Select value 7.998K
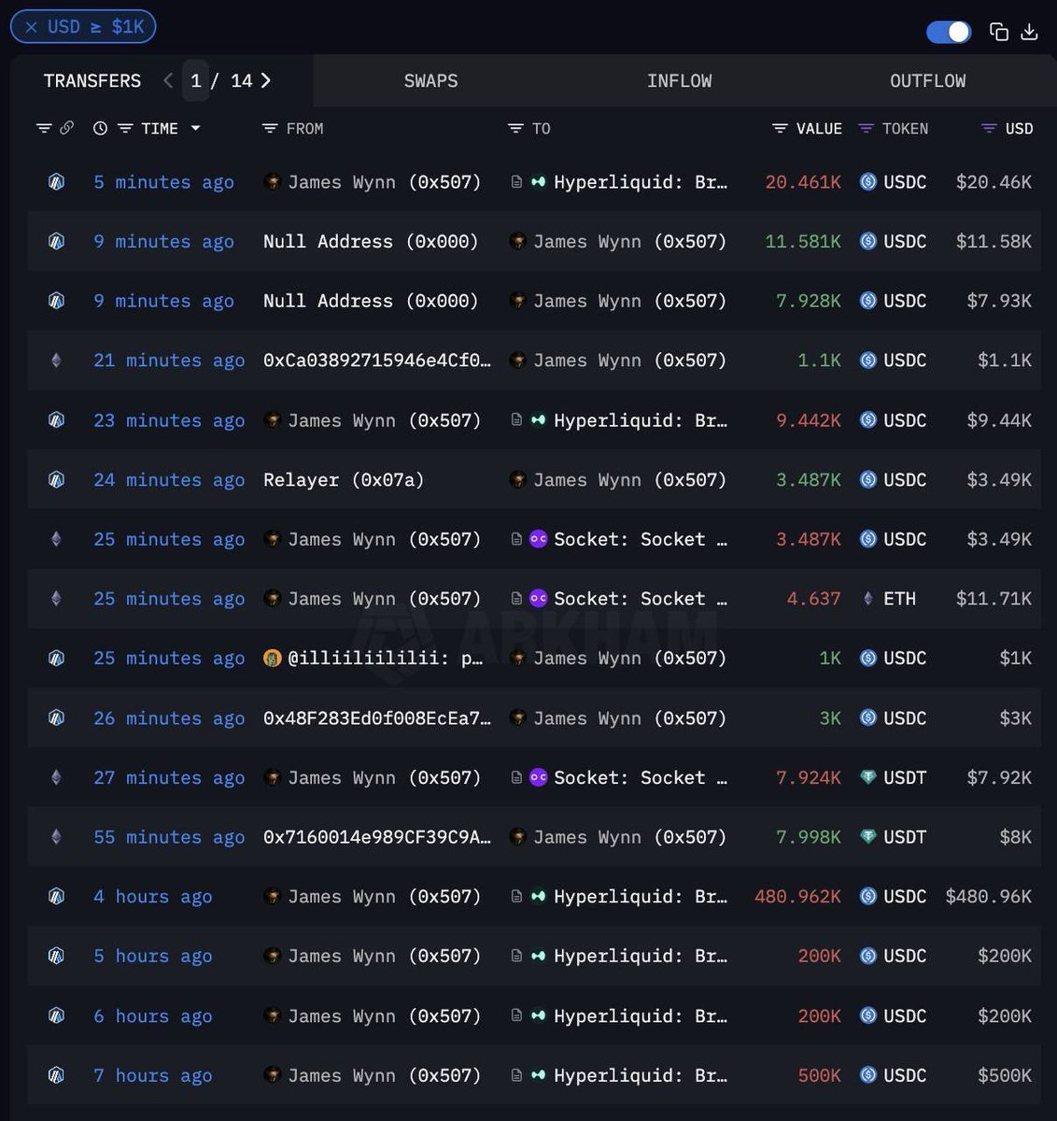Image resolution: width=1057 pixels, height=1121 pixels. (x=809, y=837)
